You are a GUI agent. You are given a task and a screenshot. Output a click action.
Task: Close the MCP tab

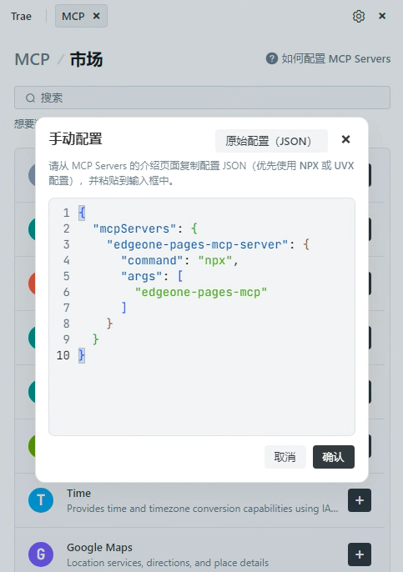coord(97,16)
